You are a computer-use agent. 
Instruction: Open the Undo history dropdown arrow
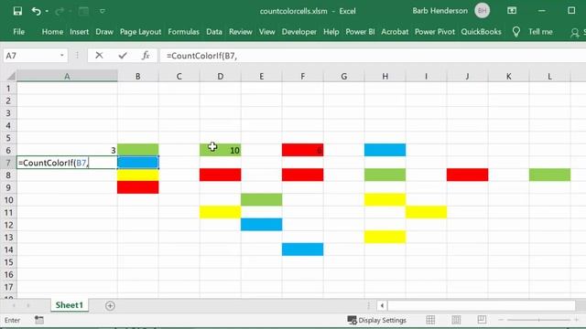(47, 11)
